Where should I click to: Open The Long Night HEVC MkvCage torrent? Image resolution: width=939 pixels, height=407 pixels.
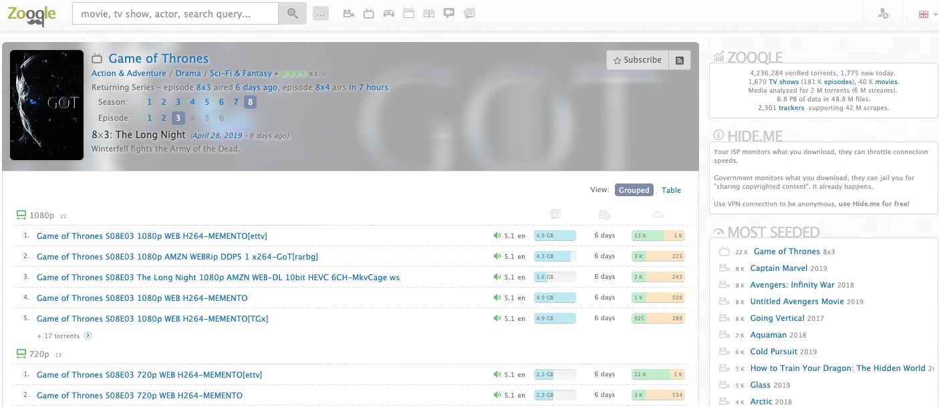pos(218,277)
